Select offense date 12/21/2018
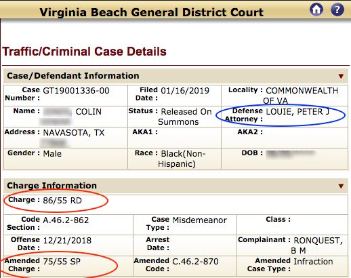 [67, 241]
